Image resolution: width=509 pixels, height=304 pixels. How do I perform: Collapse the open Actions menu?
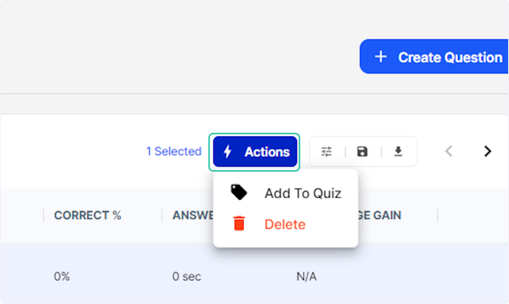click(x=255, y=151)
